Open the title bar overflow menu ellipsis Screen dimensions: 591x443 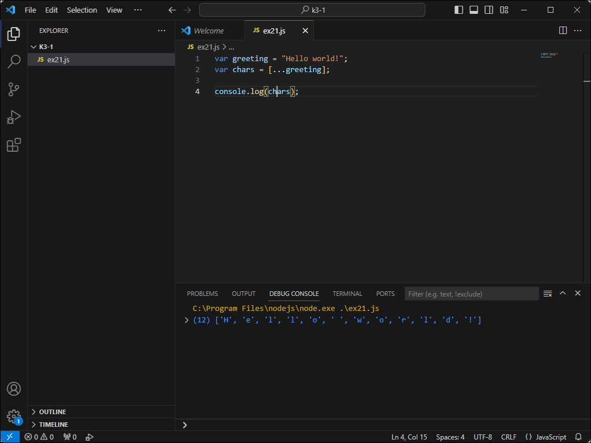tap(138, 10)
